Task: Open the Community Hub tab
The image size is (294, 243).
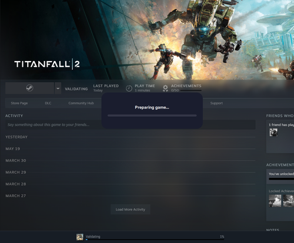Action: click(x=81, y=103)
